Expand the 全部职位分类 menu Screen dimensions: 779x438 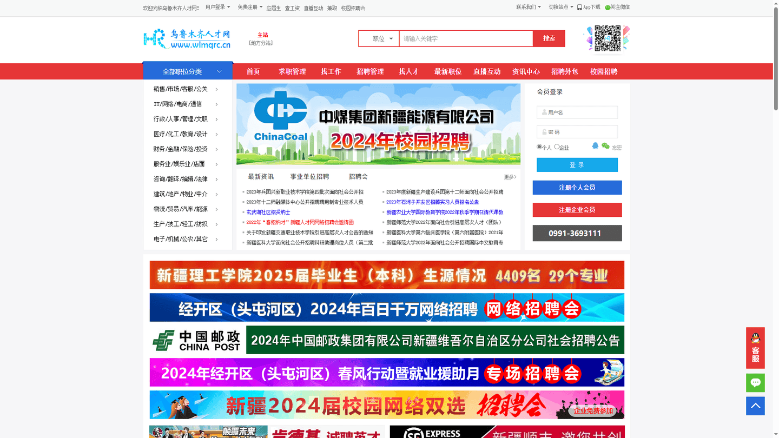coord(188,71)
